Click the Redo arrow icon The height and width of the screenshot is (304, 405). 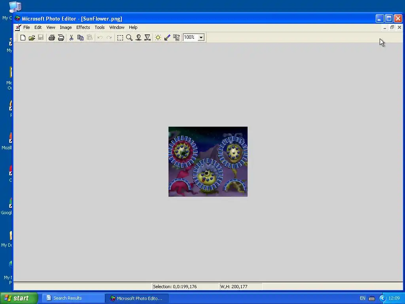click(109, 38)
